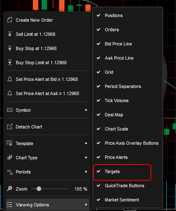Open the Viewing Options menu entry
The width and height of the screenshot is (176, 211).
click(47, 205)
